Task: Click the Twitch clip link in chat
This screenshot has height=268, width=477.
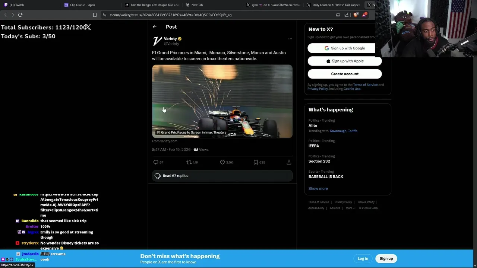Action: tap(69, 205)
